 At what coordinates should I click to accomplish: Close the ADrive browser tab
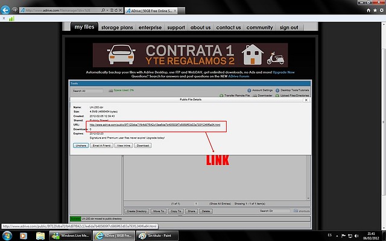(x=175, y=11)
